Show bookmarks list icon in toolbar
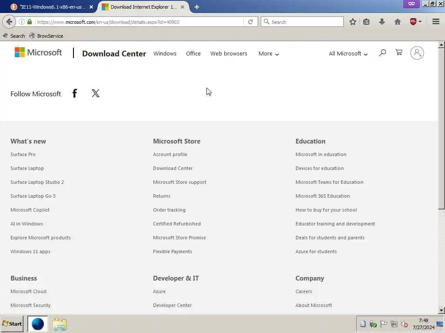 pyautogui.click(x=366, y=22)
